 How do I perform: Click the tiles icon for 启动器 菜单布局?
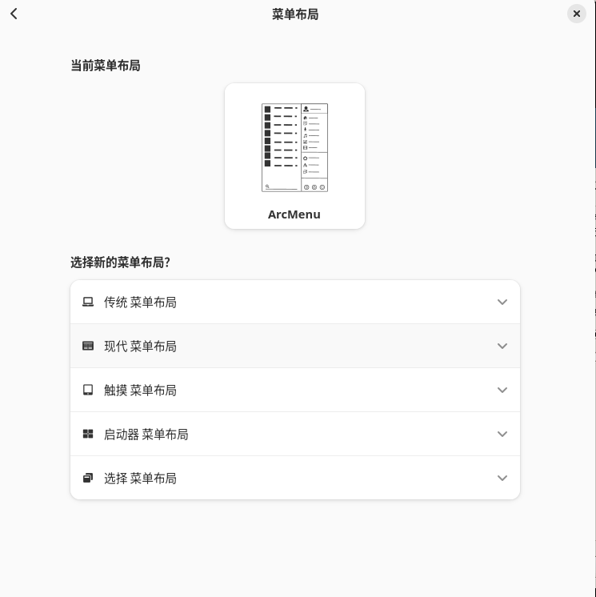88,434
